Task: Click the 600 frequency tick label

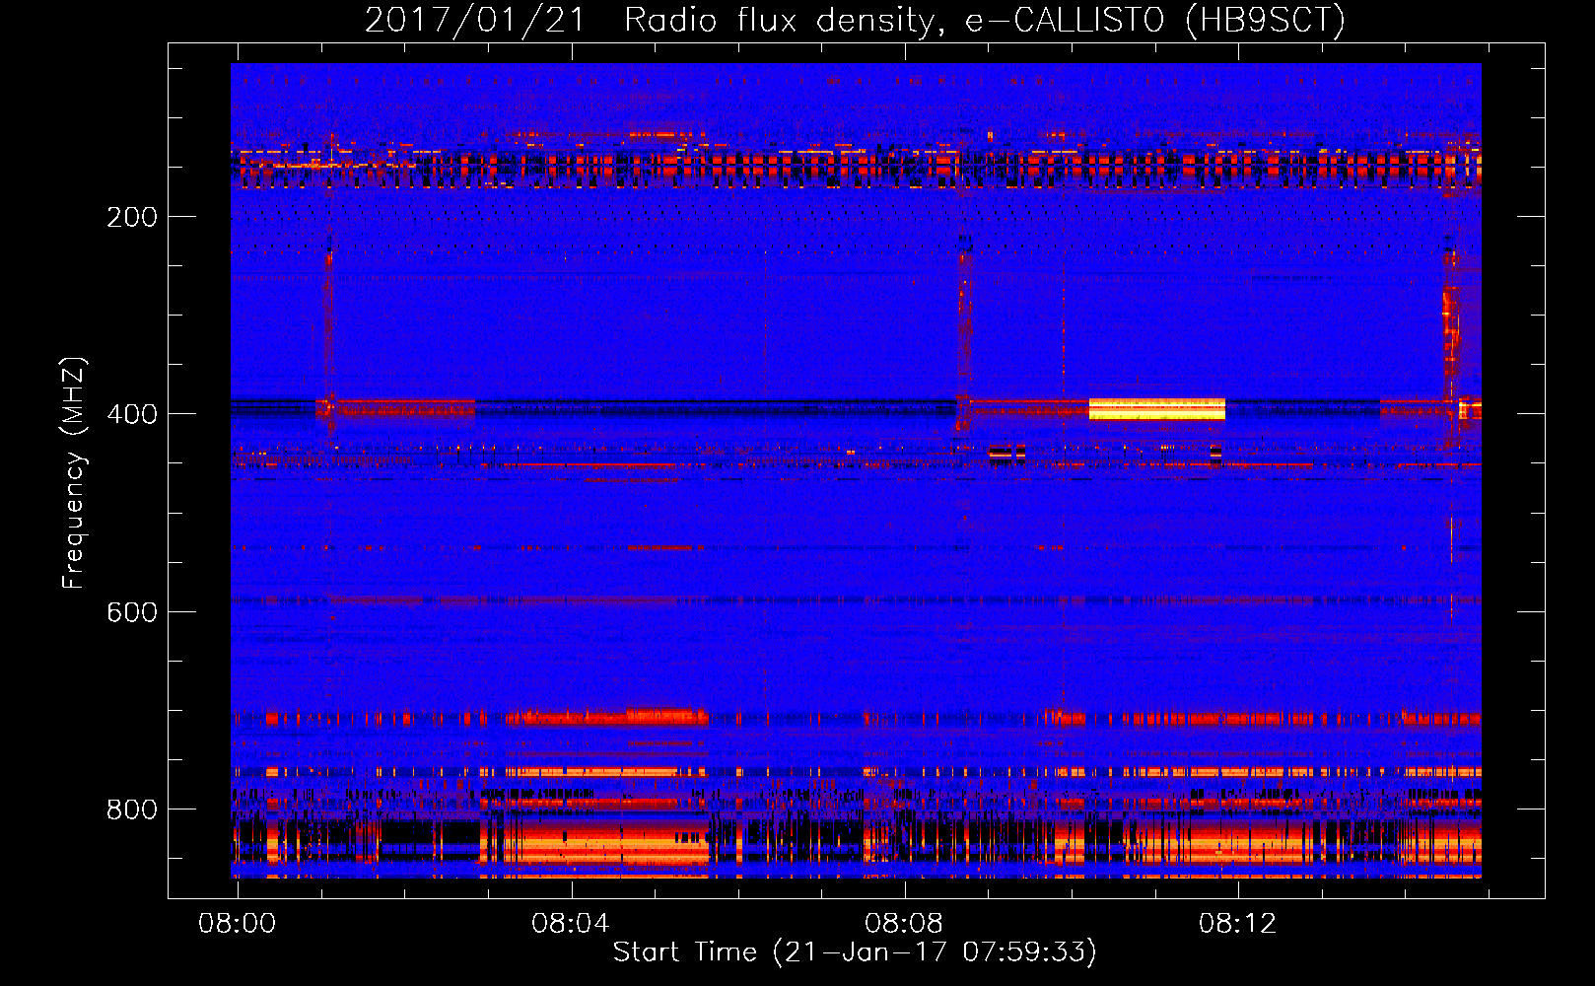Action: point(132,612)
